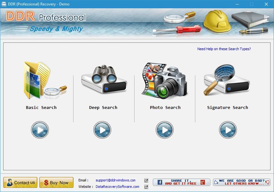Open Need Help on these Search Types link
Viewport: 274px width, 192px height.
click(224, 49)
